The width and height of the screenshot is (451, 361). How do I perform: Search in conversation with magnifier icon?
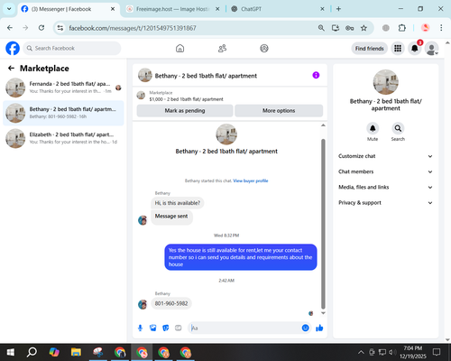point(398,128)
